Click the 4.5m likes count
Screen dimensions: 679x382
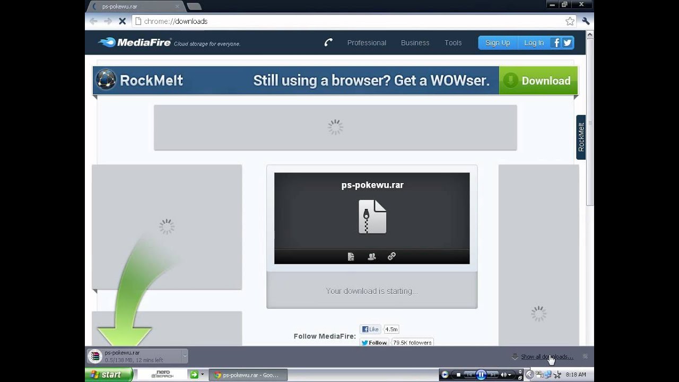(x=391, y=329)
